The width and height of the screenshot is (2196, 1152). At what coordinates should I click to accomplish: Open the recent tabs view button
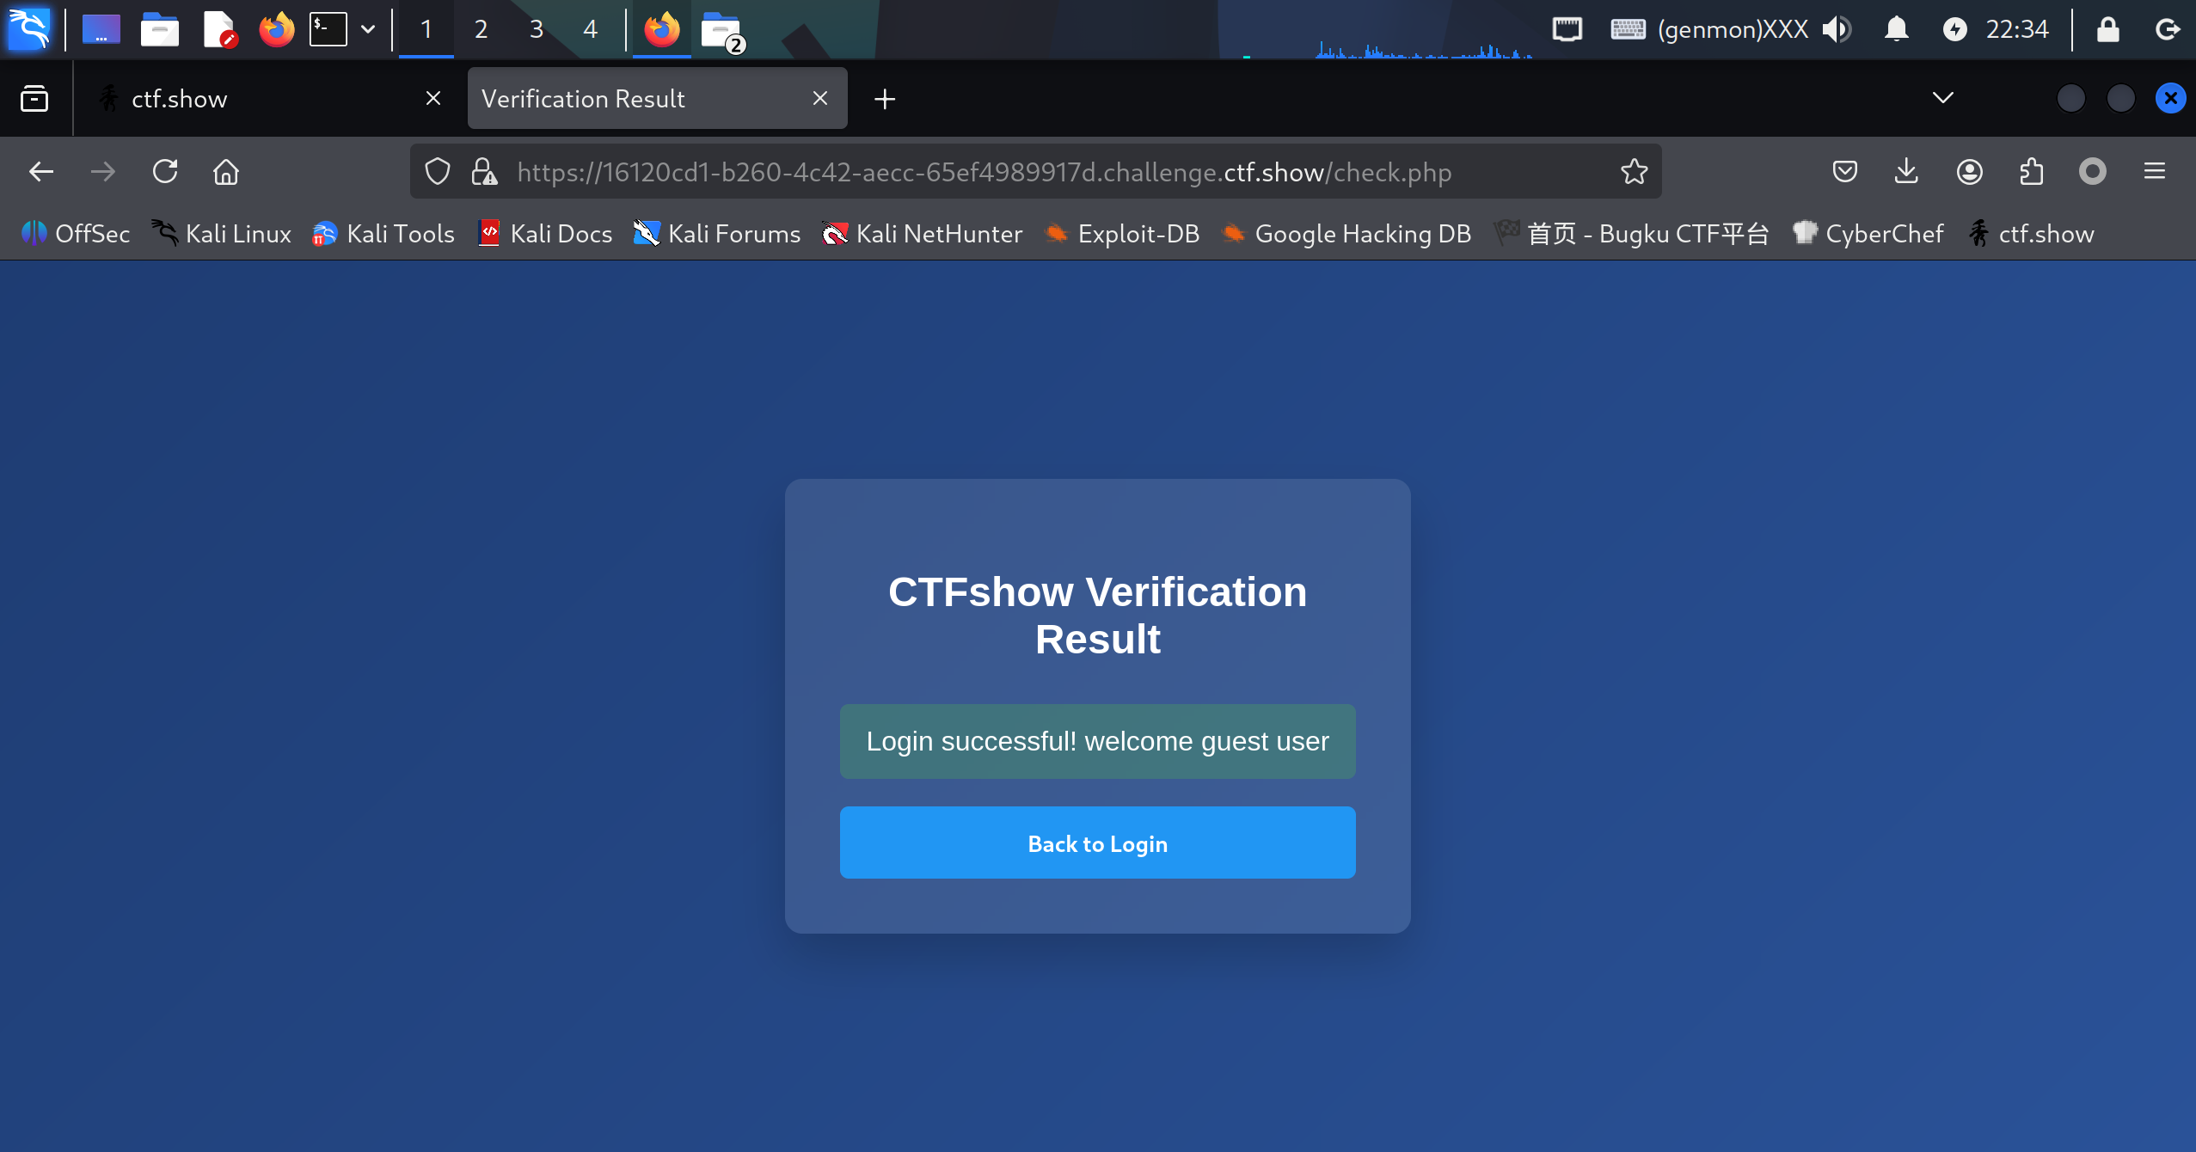(x=34, y=99)
